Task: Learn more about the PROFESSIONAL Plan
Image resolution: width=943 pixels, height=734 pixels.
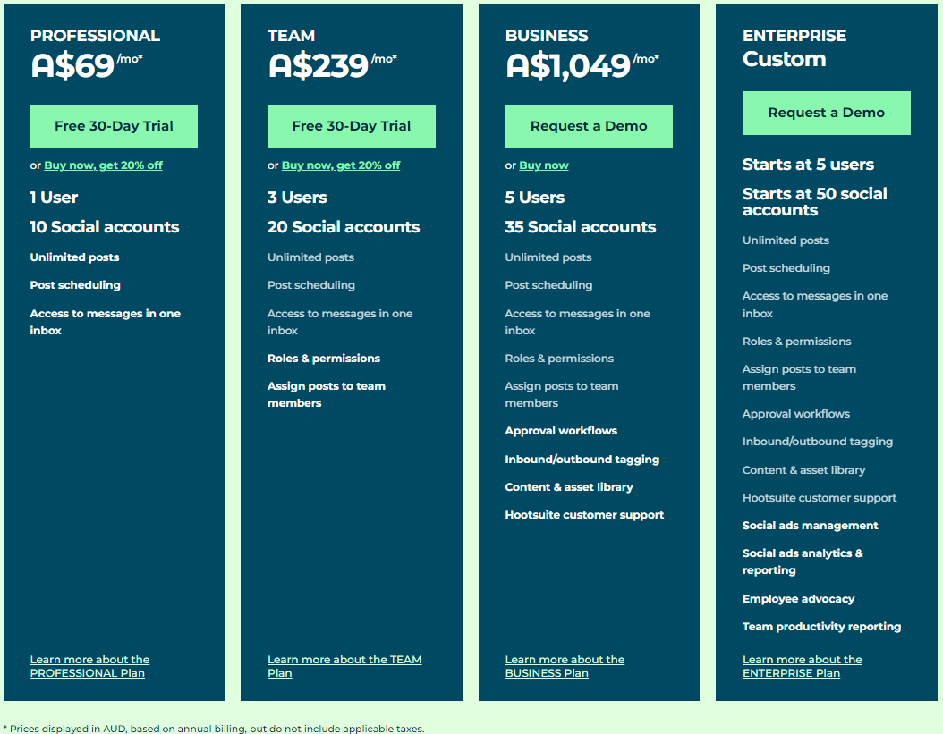Action: pyautogui.click(x=89, y=666)
